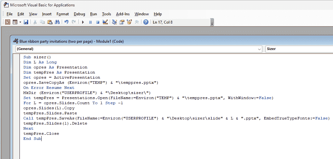Click the Ln 17, Col 8 position indicator
Screen dimensions: 333x159
click(x=163, y=22)
